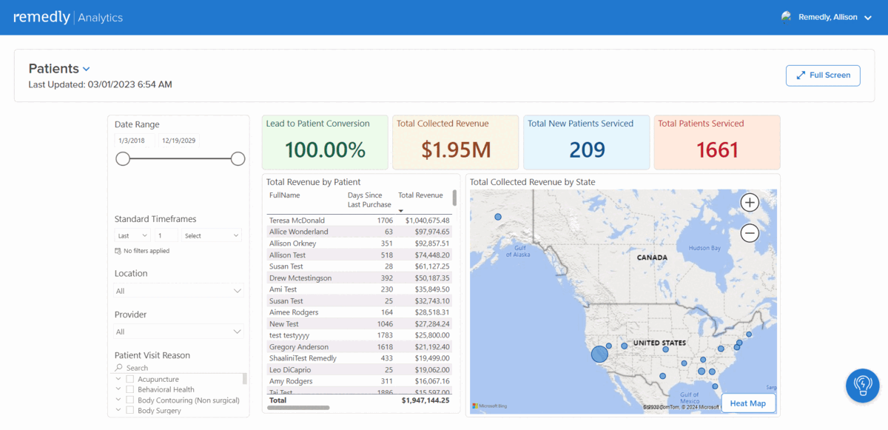This screenshot has width=888, height=430.
Task: Zoom in on the revenue map
Action: [x=750, y=203]
